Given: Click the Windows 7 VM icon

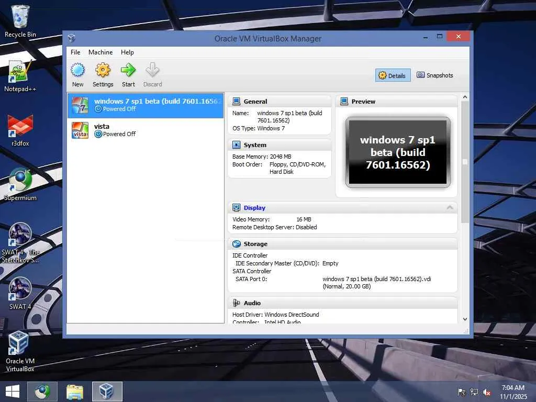Looking at the screenshot, I should pos(80,105).
